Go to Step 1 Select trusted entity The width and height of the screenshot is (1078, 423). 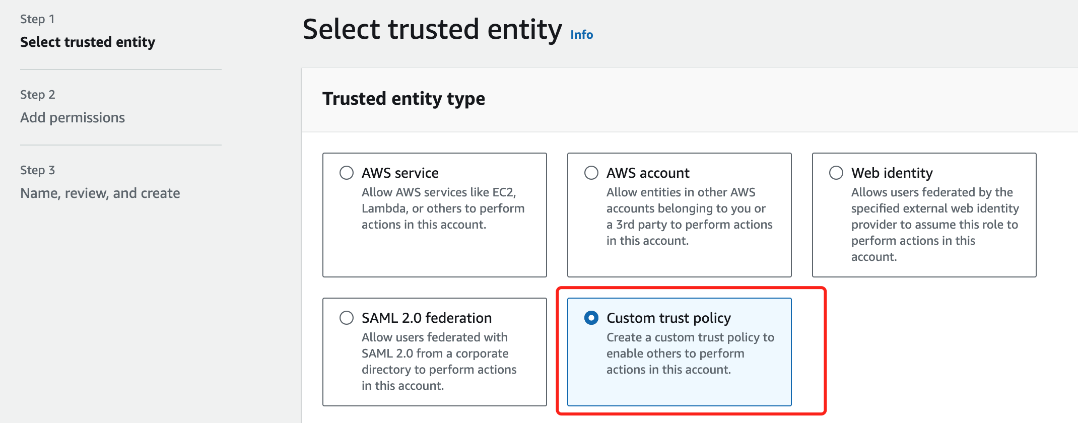pos(88,42)
